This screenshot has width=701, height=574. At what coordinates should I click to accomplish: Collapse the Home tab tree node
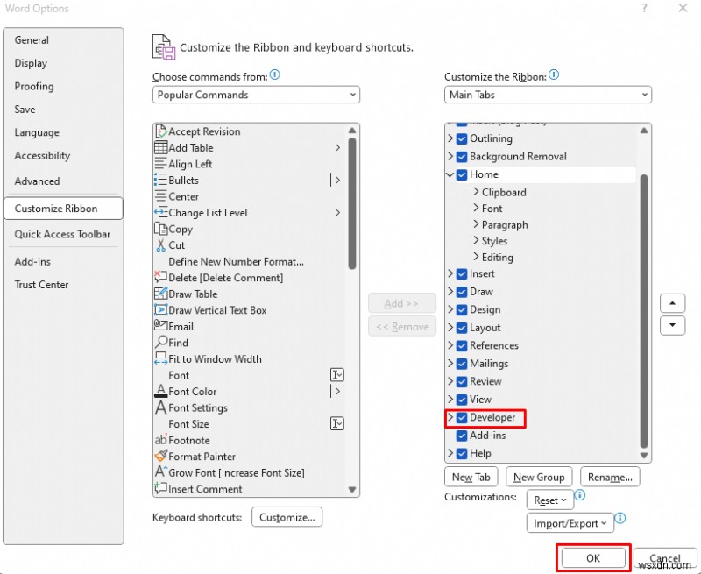pyautogui.click(x=450, y=174)
